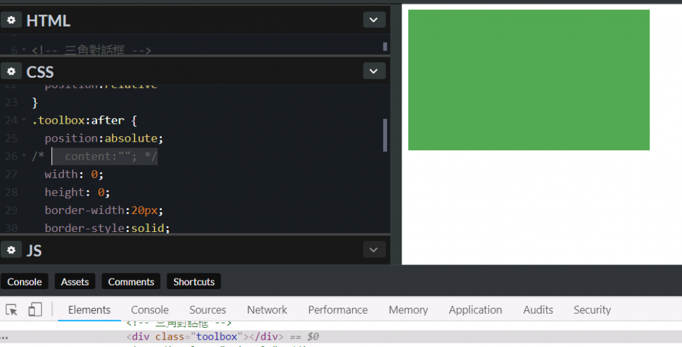Switch to the Performance tab
The image size is (682, 347).
click(338, 310)
